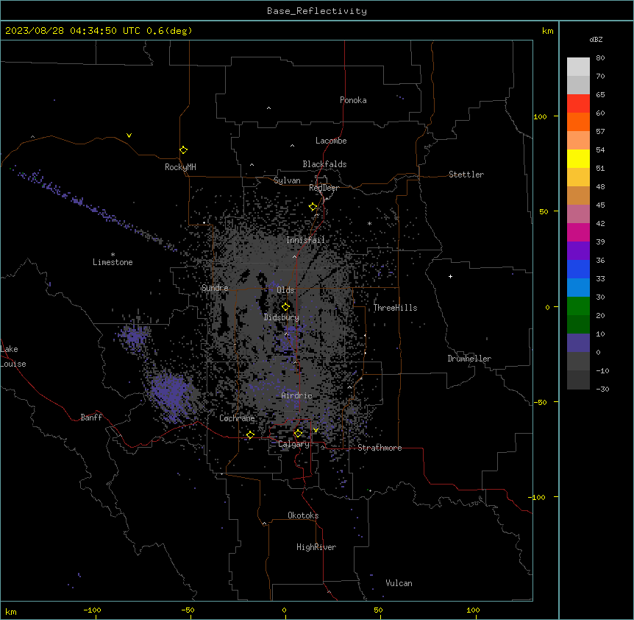Click the Lacombe label

pyautogui.click(x=331, y=141)
